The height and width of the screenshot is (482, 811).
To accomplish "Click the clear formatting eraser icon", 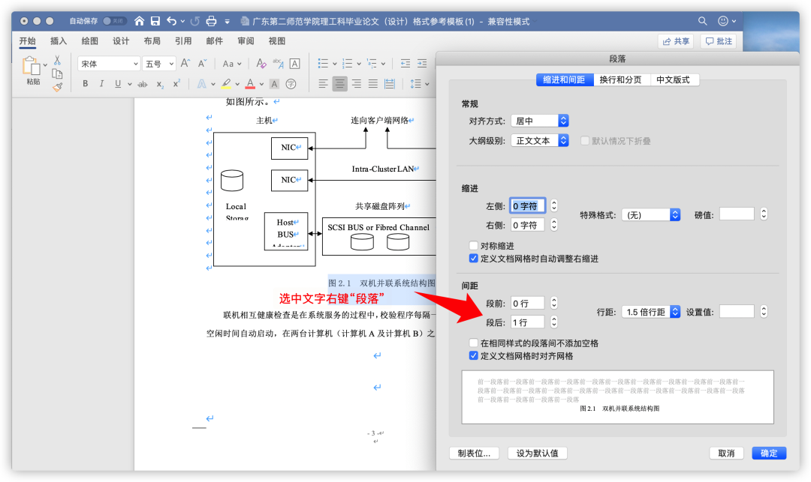I will pyautogui.click(x=261, y=64).
